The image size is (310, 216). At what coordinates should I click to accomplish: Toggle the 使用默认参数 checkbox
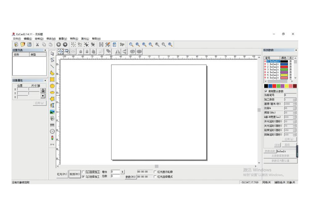[x=266, y=91]
